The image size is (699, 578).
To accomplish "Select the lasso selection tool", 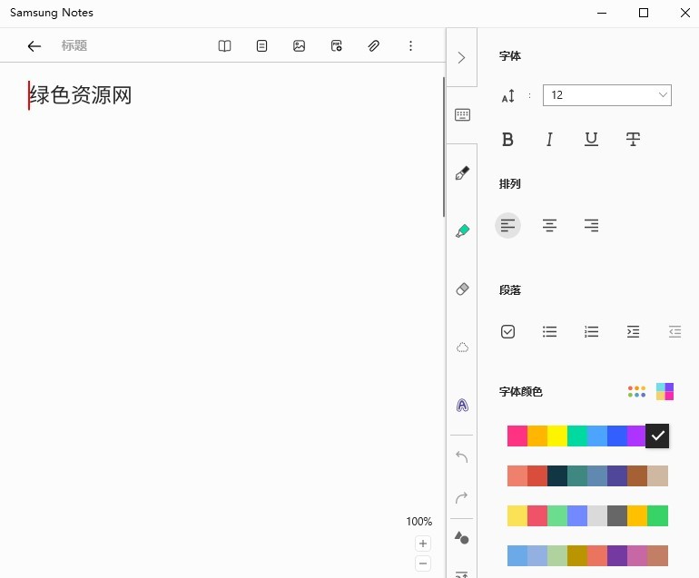I will click(x=462, y=348).
